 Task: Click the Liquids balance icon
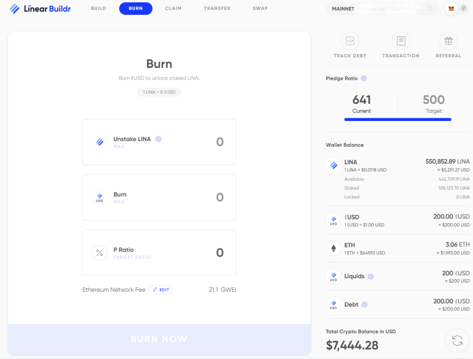[334, 276]
